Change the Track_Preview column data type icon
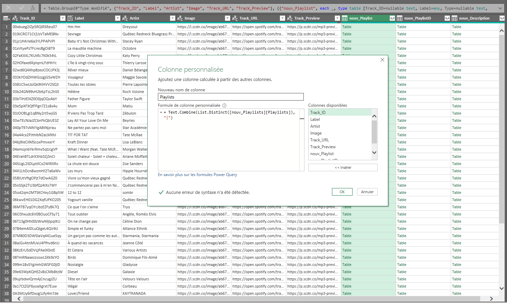The width and height of the screenshot is (507, 303). [x=290, y=18]
